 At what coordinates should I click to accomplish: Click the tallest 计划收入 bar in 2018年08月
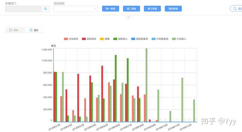pos(147,85)
